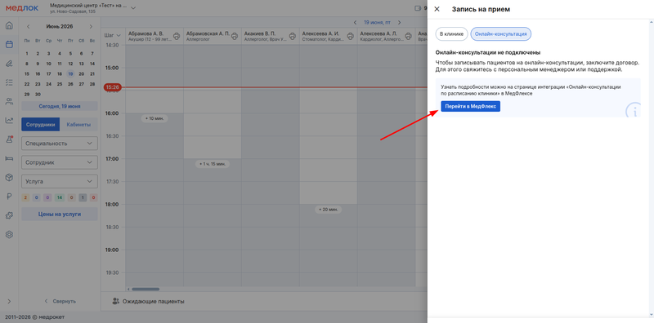Open the paperclip icon in sidebar
The height and width of the screenshot is (323, 654).
tap(9, 64)
